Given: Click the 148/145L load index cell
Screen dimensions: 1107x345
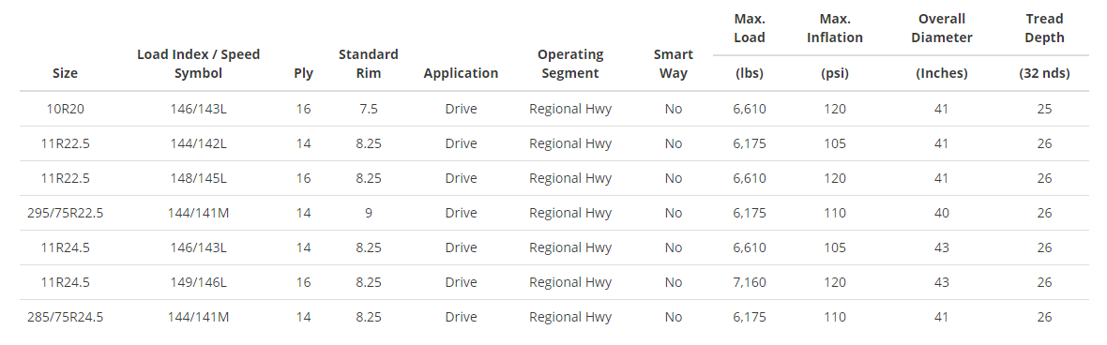Looking at the screenshot, I should click(198, 178).
